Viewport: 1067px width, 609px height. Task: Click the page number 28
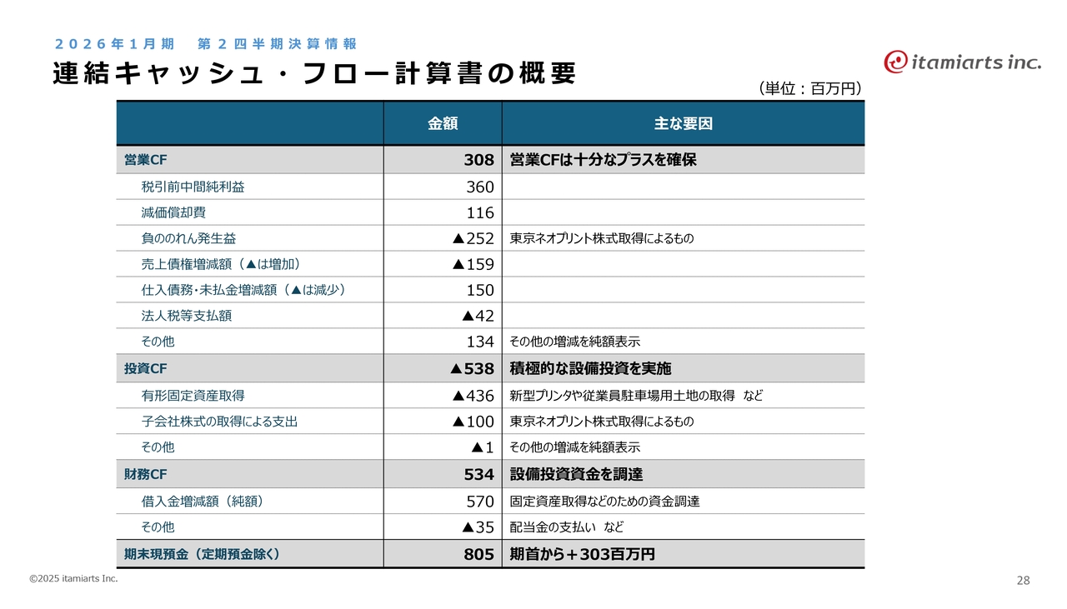1023,581
